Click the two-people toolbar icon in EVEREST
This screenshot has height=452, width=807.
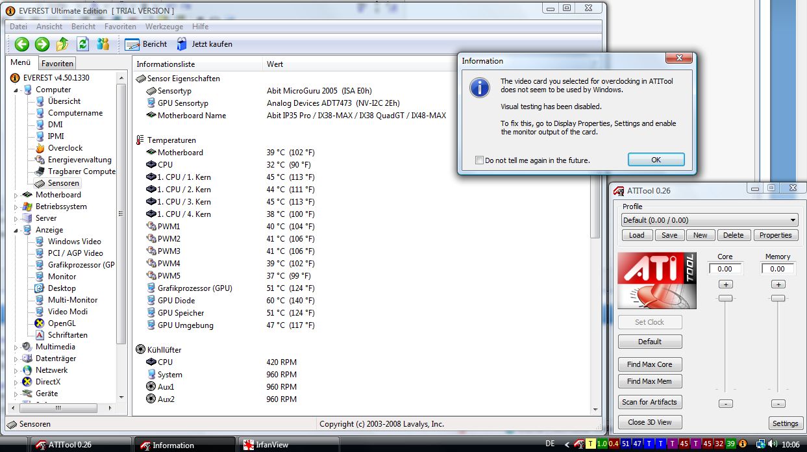pyautogui.click(x=103, y=44)
